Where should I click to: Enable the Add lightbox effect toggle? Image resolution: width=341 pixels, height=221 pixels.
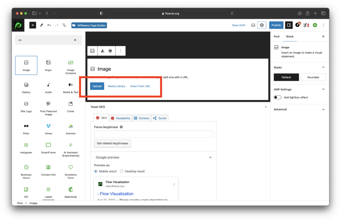(277, 98)
